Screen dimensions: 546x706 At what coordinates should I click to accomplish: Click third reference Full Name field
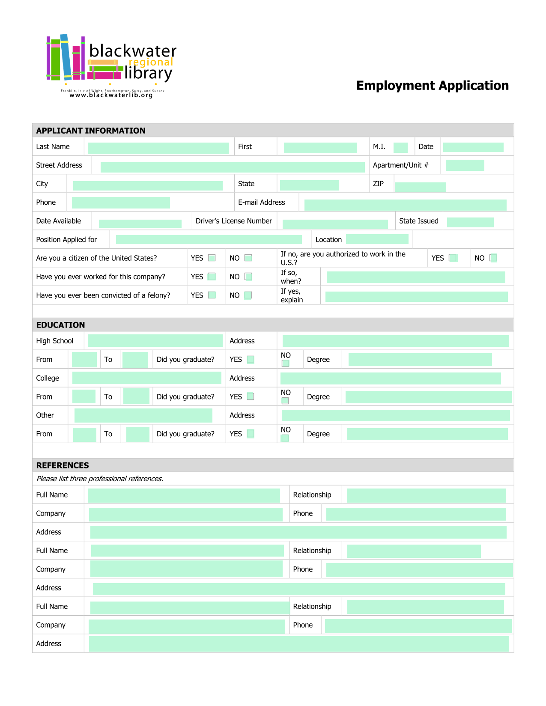point(190,608)
